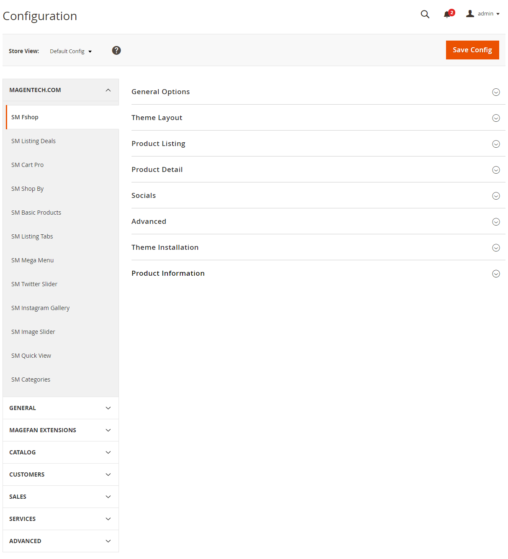Open the Default Config store view dropdown
Screen dimensions: 508x559
tap(71, 51)
